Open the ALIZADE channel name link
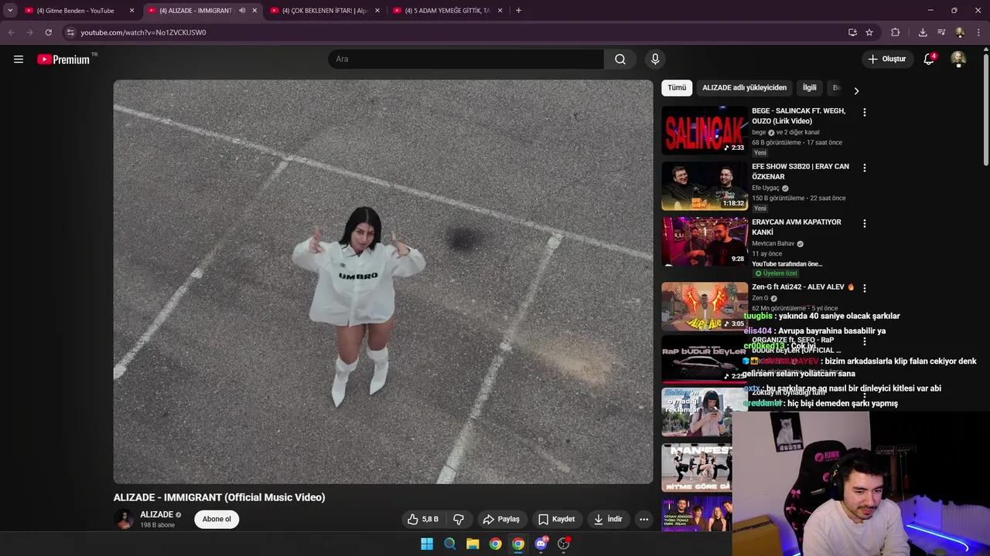Screen dimensions: 990x556 coord(156,514)
